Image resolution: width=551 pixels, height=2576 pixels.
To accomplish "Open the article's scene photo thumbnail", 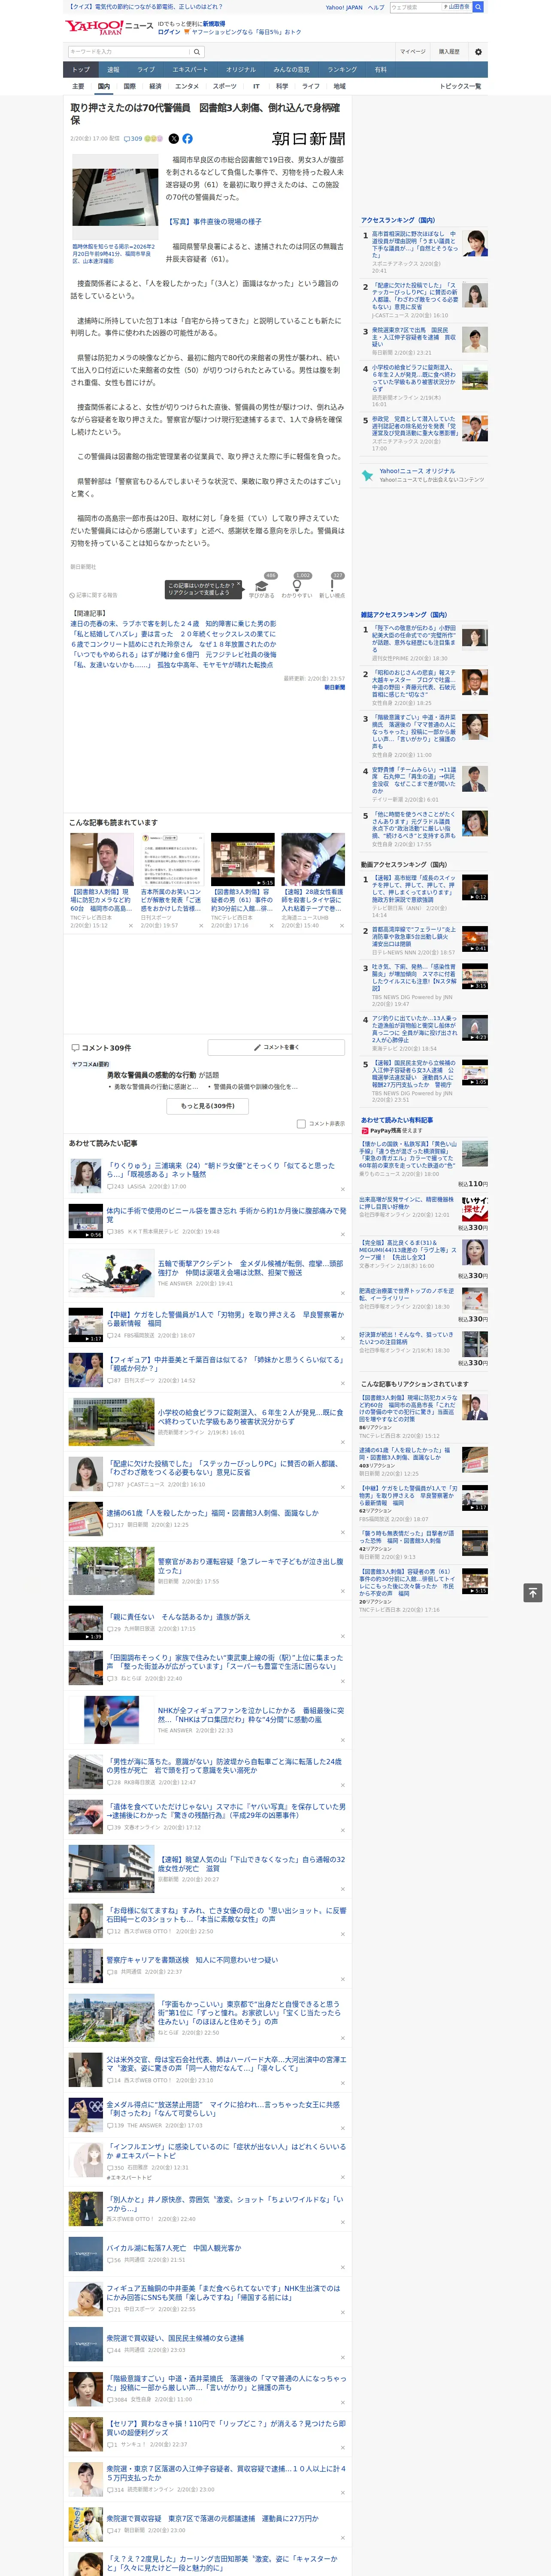I will [x=115, y=196].
